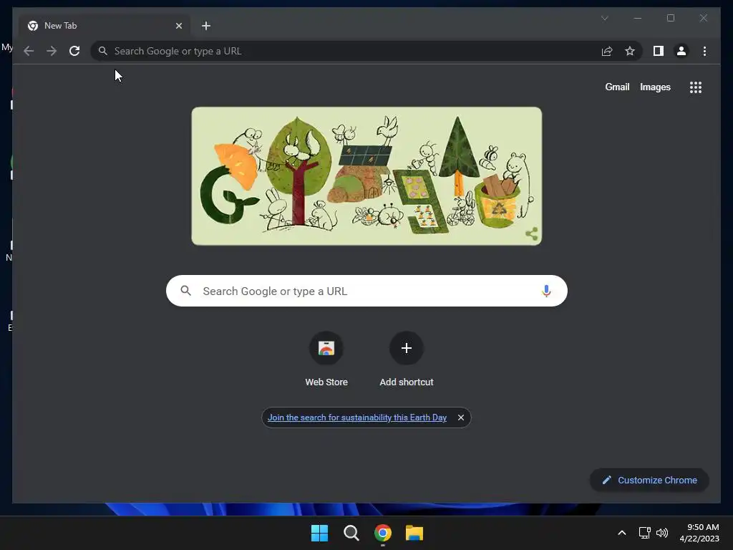
Task: Maximize the Chrome window
Action: point(670,18)
